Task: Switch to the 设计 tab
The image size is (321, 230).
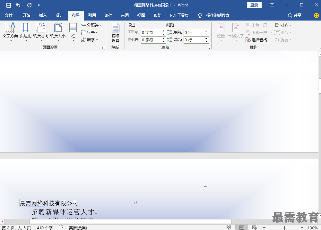Action: click(x=59, y=15)
